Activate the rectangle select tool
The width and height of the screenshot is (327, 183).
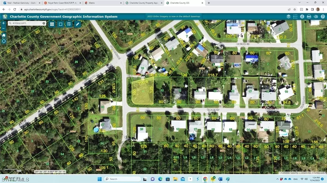(x=61, y=24)
